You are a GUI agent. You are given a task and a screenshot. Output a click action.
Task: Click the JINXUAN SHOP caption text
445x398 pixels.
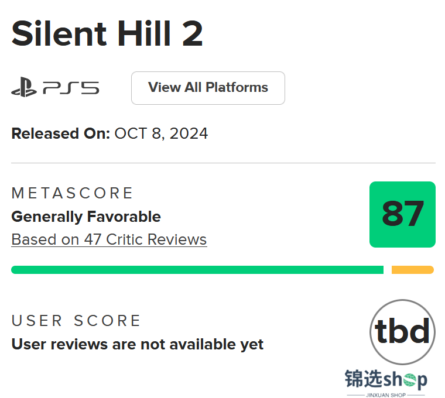coord(386,395)
